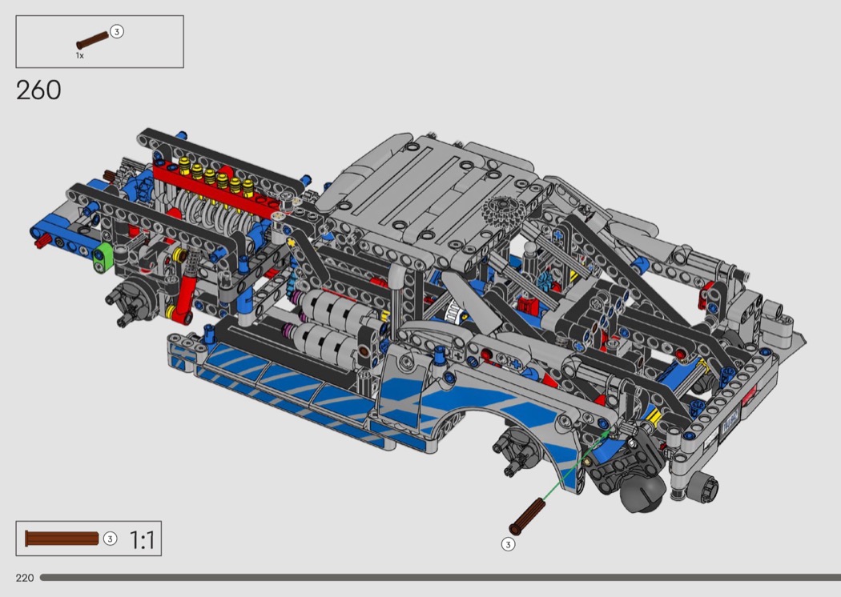Click the page number 220

coord(24,578)
